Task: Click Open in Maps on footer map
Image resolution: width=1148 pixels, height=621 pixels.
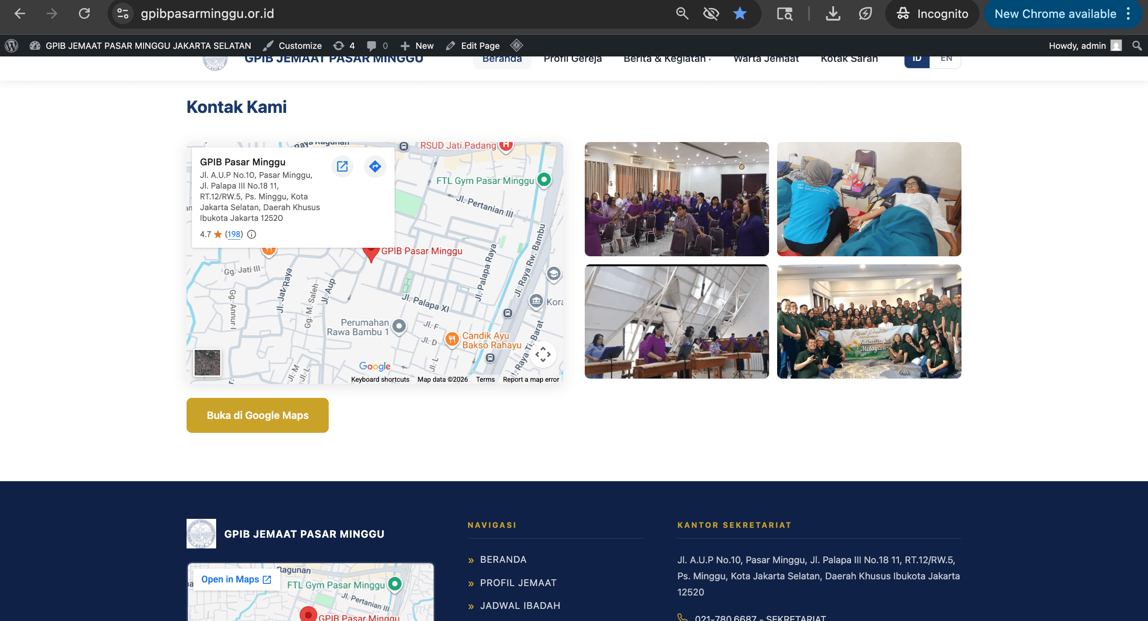Action: 236,579
